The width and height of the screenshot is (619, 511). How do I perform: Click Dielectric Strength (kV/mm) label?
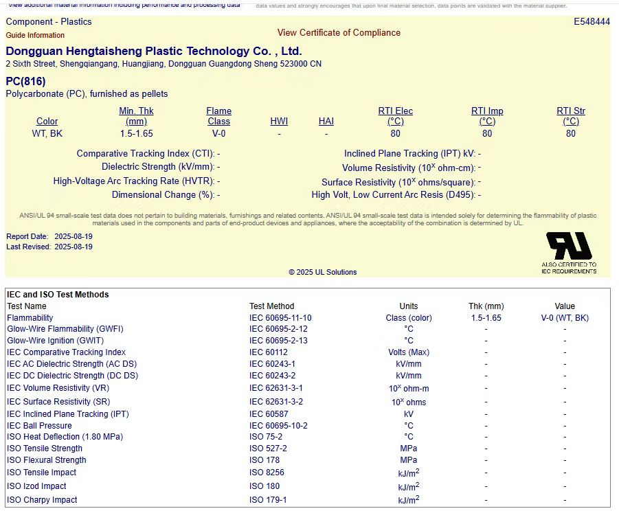[x=158, y=166]
